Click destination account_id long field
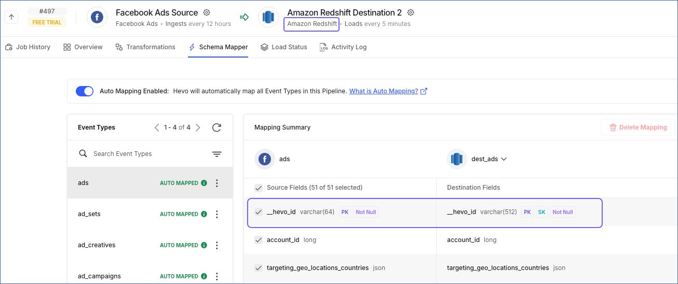This screenshot has height=284, width=678. tap(472, 240)
